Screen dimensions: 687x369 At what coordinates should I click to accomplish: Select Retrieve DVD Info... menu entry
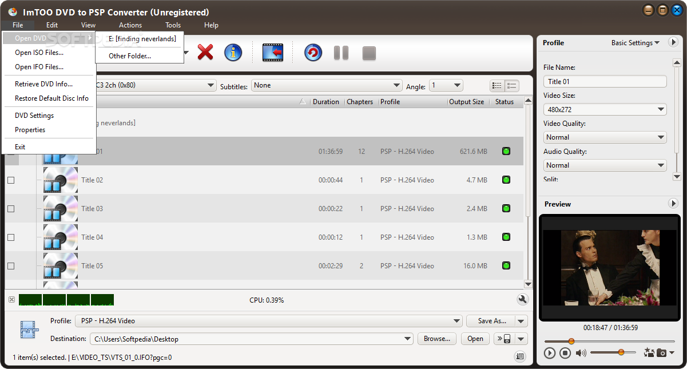(x=49, y=84)
